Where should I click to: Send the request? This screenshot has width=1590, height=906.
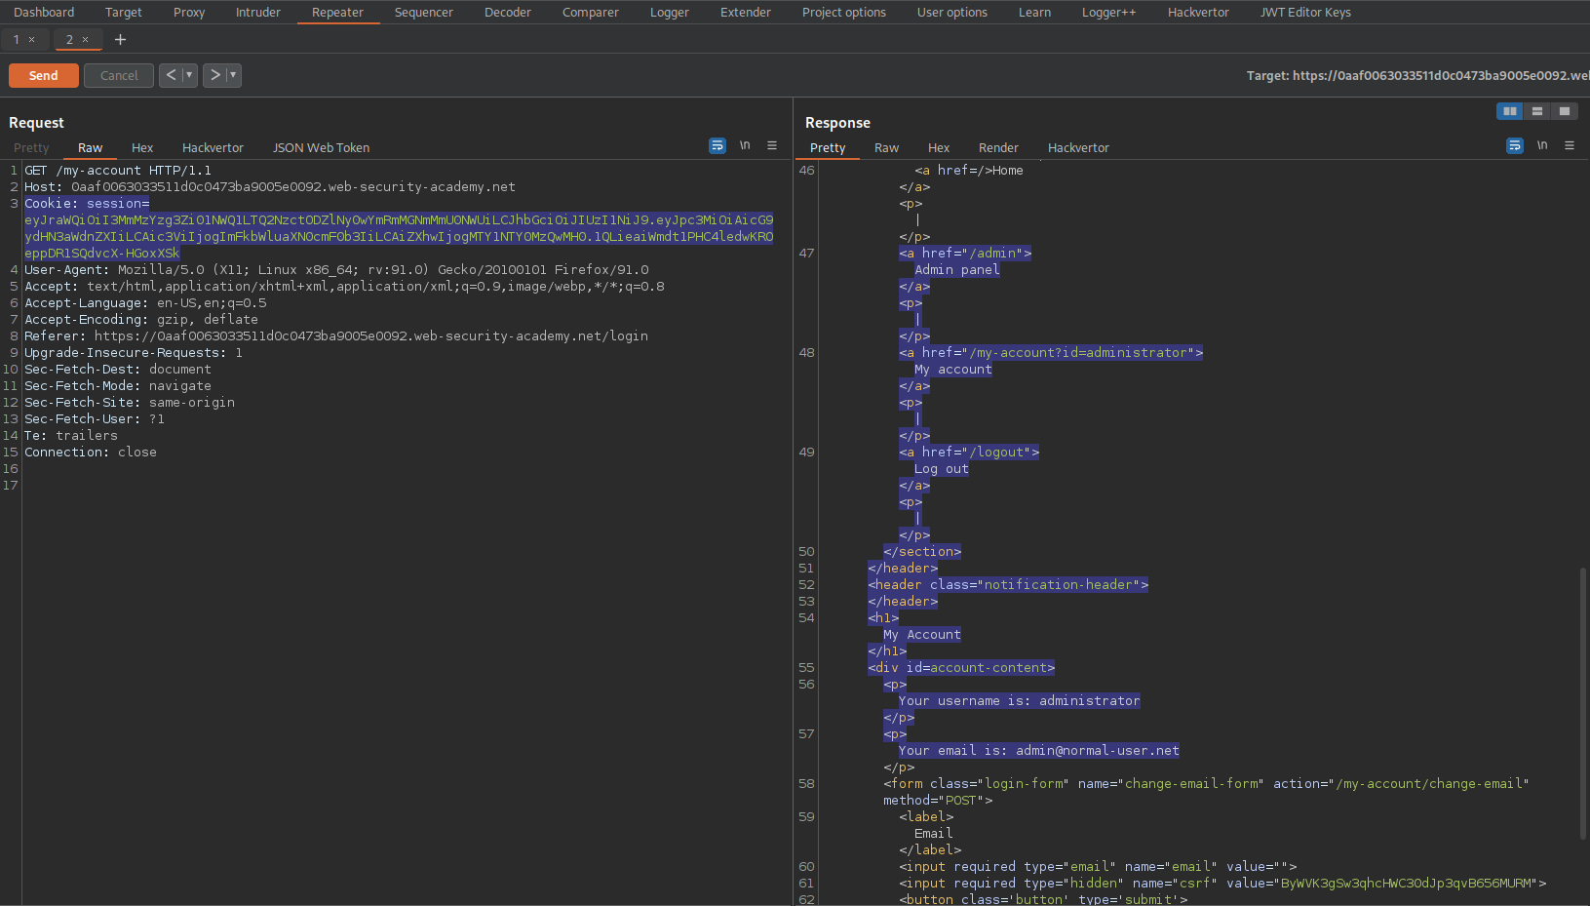[x=44, y=75]
